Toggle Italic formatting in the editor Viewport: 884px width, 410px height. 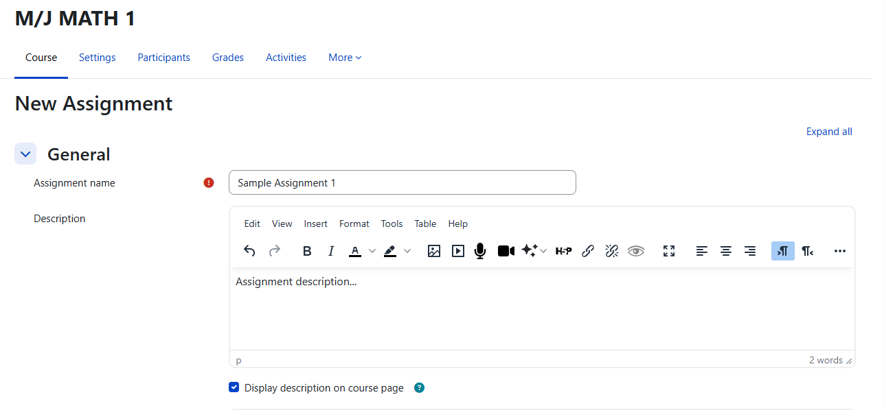[331, 251]
